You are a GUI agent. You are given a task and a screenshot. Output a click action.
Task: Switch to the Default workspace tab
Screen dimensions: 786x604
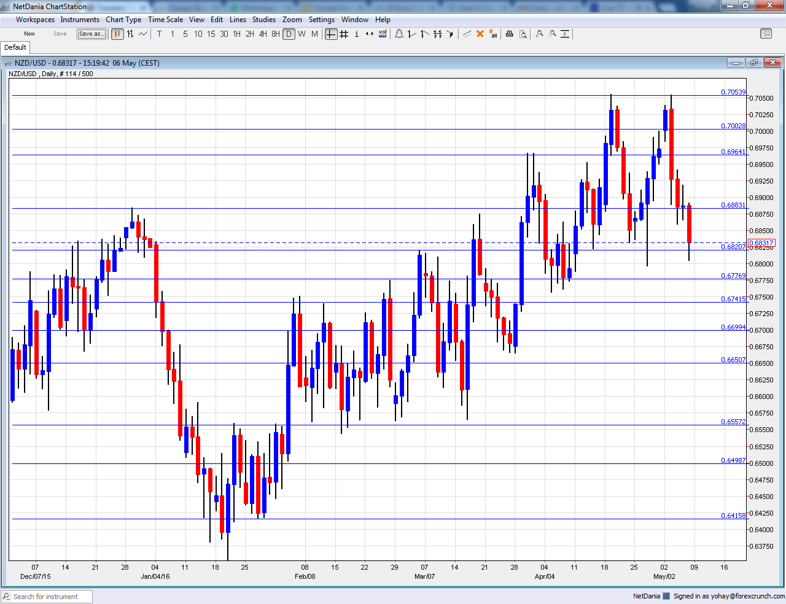(x=15, y=47)
